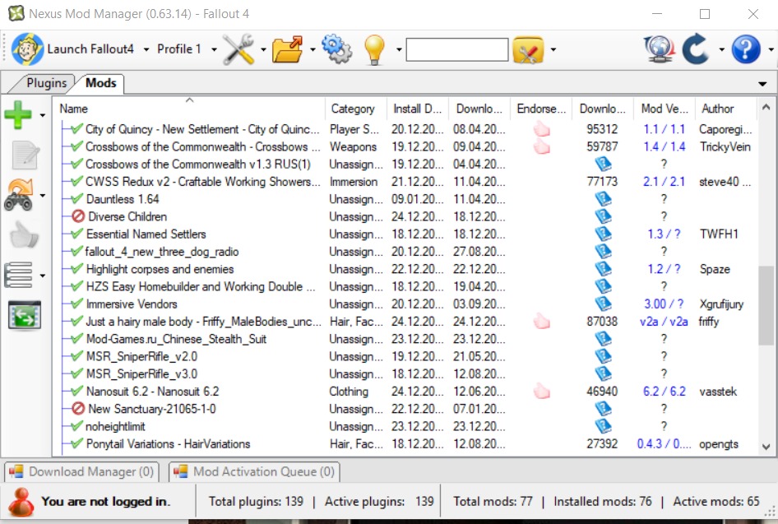Screen dimensions: 778x524
Task: Sort by the Author column header
Action: (x=726, y=109)
